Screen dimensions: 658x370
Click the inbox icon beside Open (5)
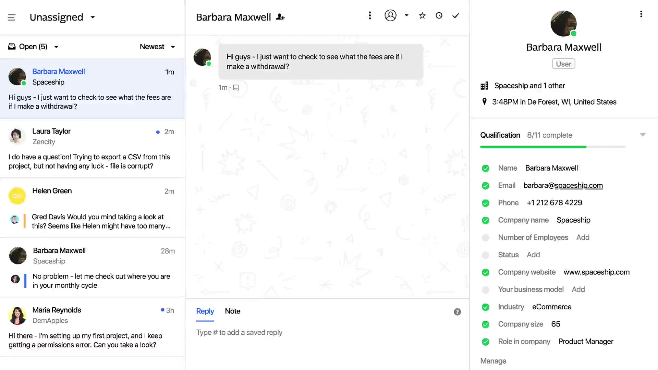tap(12, 47)
